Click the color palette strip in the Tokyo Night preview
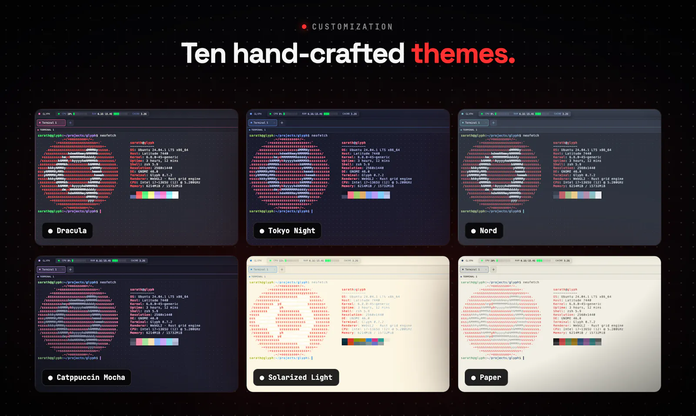 pos(366,195)
